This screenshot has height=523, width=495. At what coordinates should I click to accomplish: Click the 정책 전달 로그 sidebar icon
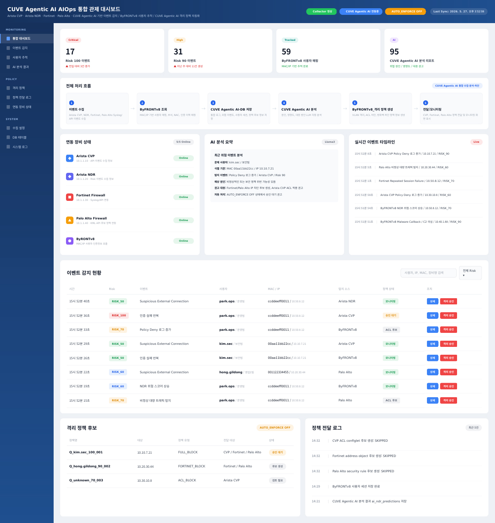point(8,97)
